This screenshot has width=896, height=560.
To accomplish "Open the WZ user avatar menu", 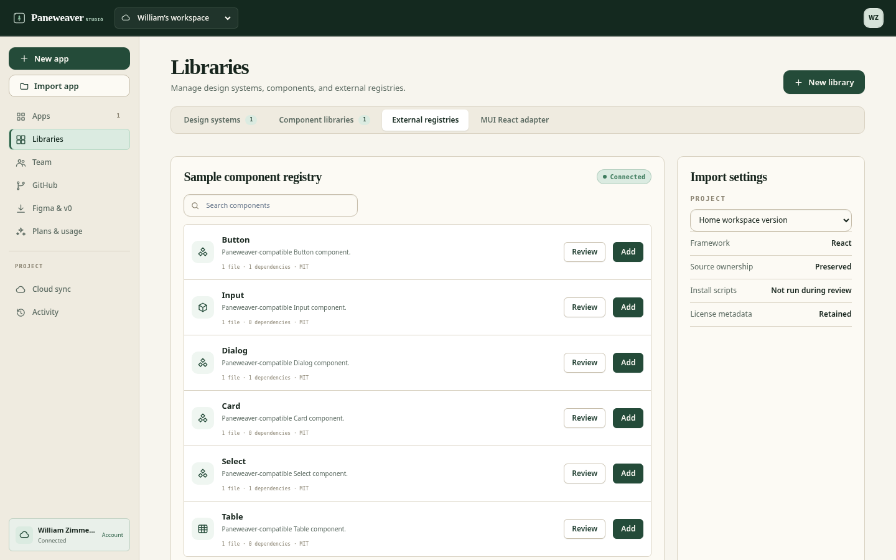I will [874, 18].
